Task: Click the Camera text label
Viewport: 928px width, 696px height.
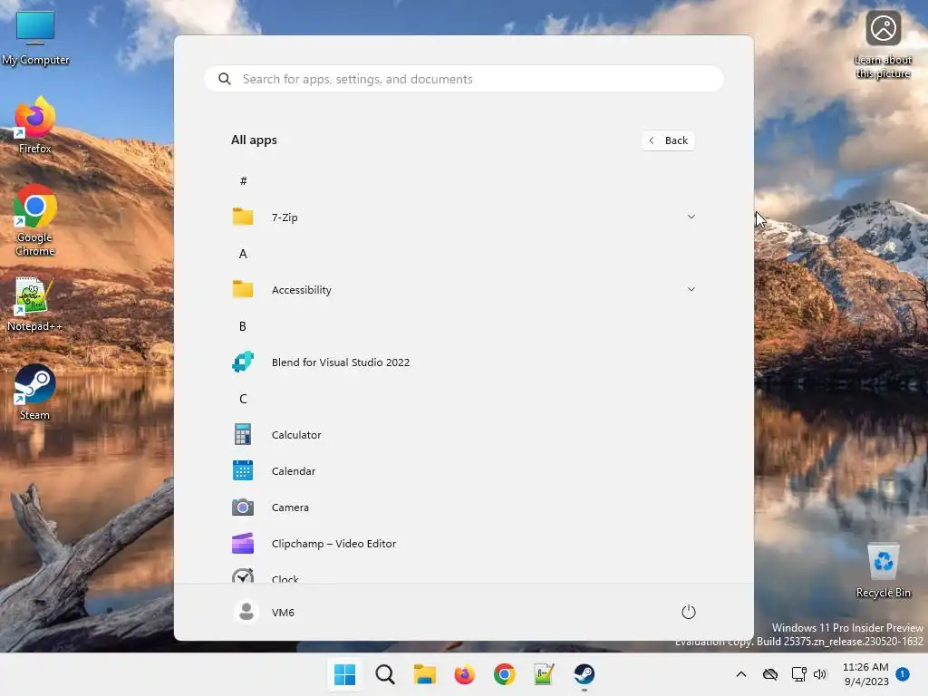Action: pyautogui.click(x=290, y=507)
